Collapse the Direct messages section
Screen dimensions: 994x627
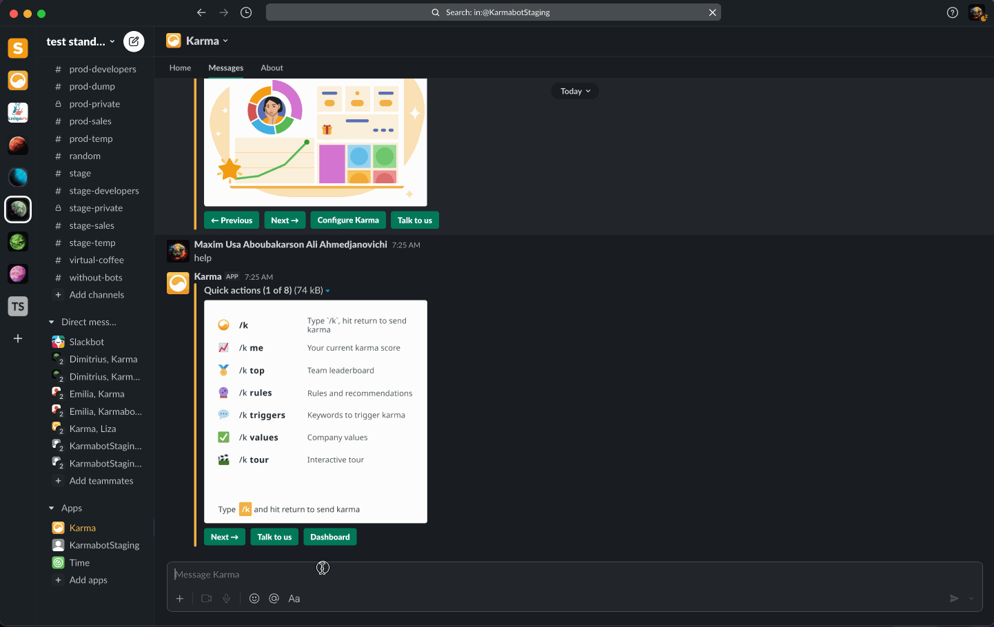point(52,322)
